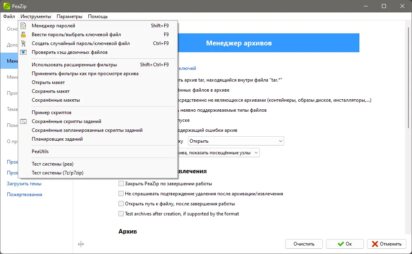Image resolution: width=412 pixels, height=254 pixels.
Task: Check Открыть путь к файлу после завершения
Action: (x=121, y=204)
